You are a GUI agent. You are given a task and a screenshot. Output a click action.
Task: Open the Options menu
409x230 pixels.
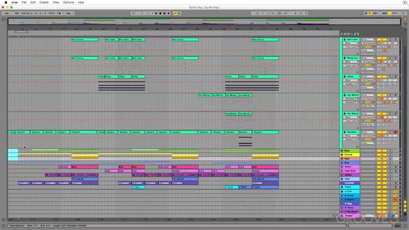[x=68, y=3]
